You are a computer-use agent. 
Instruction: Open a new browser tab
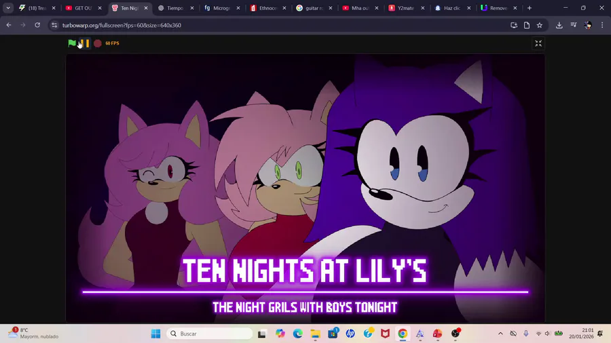tap(530, 8)
